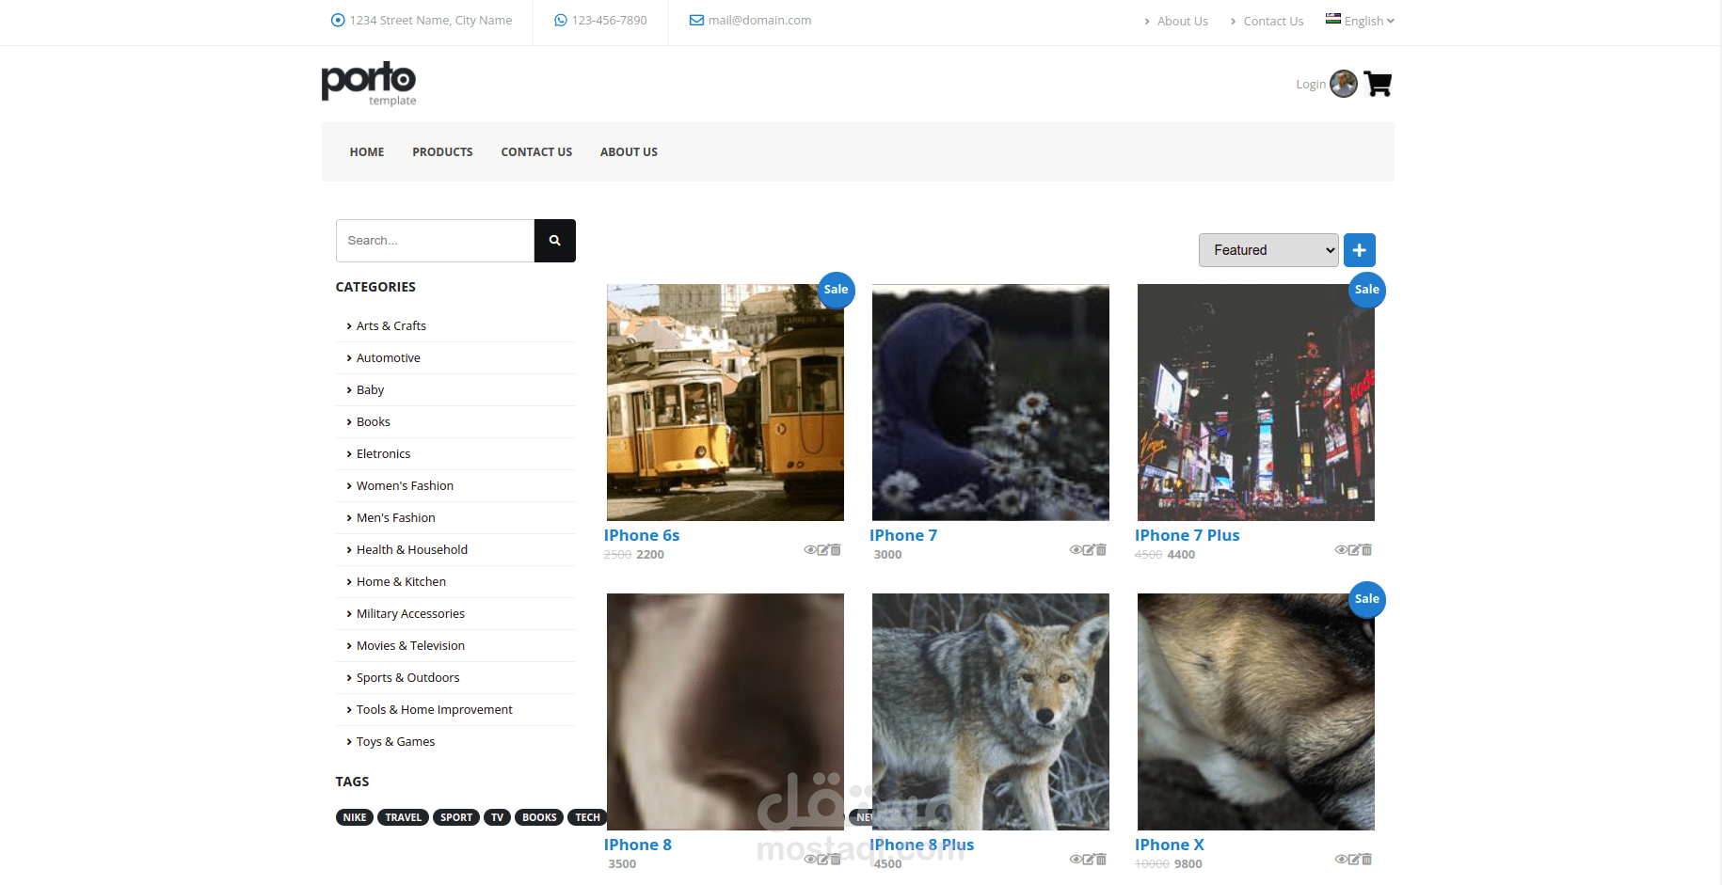1722x885 pixels.
Task: Delete the IPhone 8 Plus product
Action: click(1101, 860)
